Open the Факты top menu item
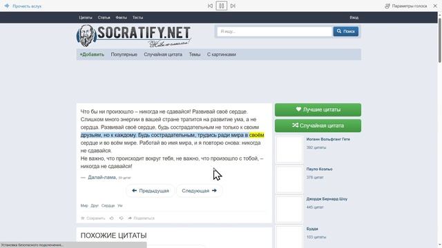 point(121,17)
